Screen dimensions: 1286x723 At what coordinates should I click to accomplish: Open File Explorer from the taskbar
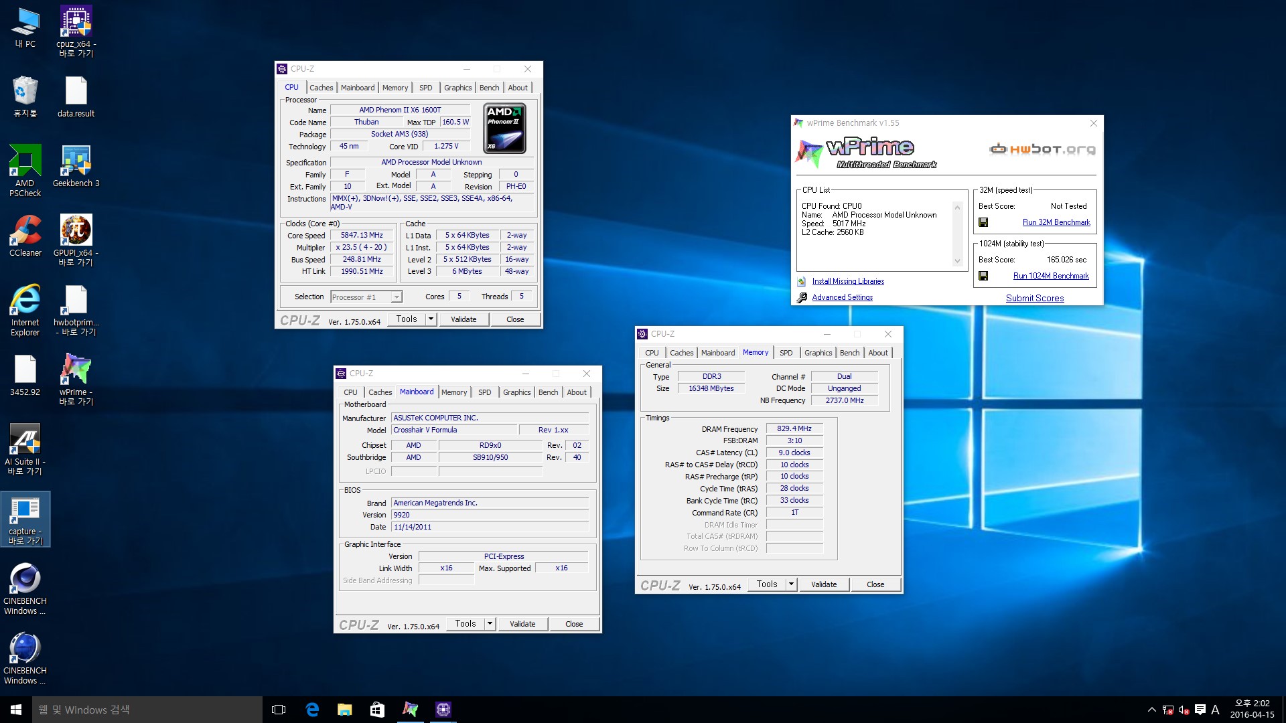coord(345,710)
